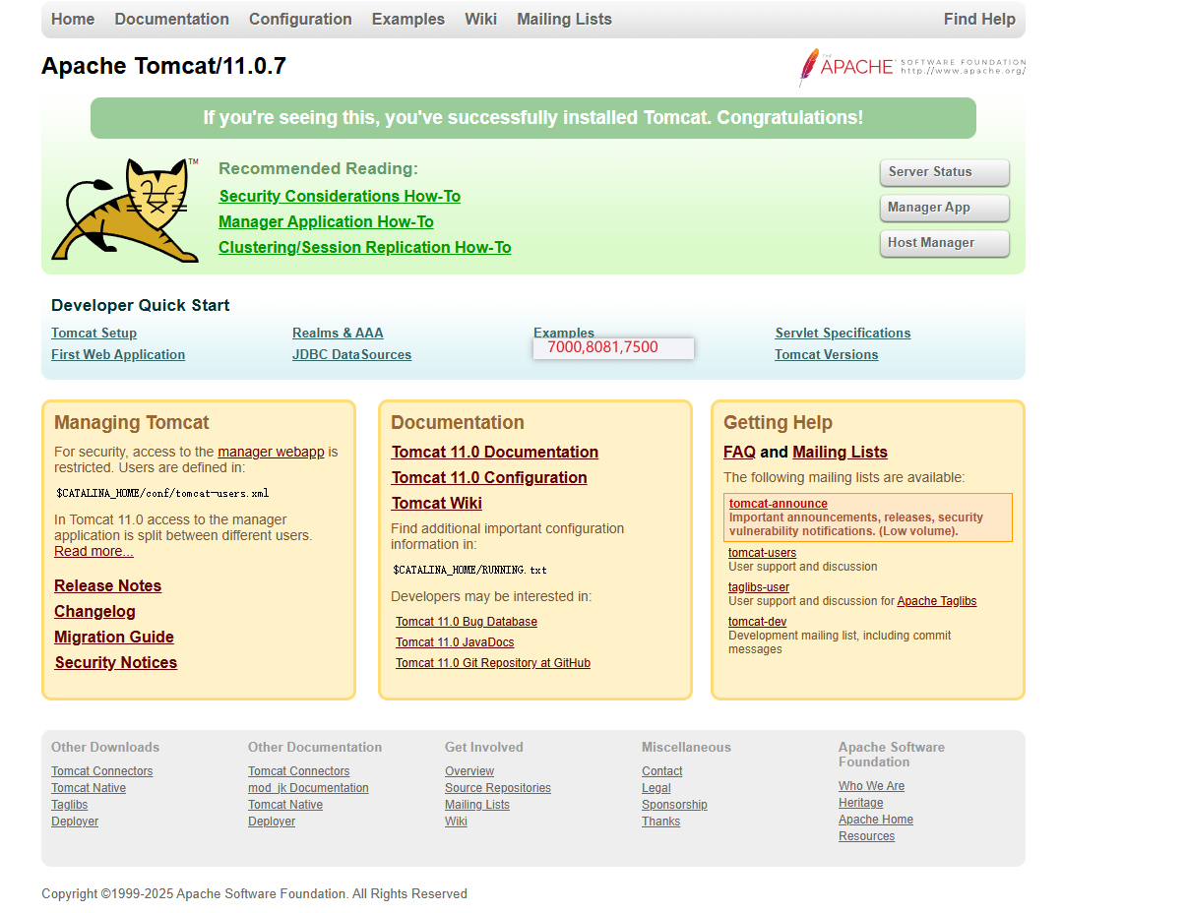1187x913 pixels.
Task: Open Overview under Get Involved
Action: tap(469, 771)
